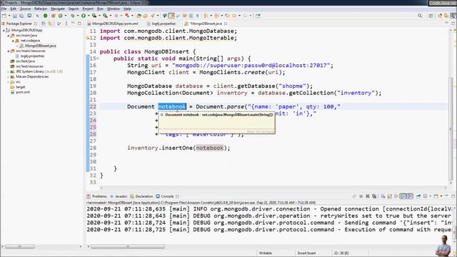Click line 15 fold toggle in editor
The image size is (457, 257).
click(x=98, y=59)
